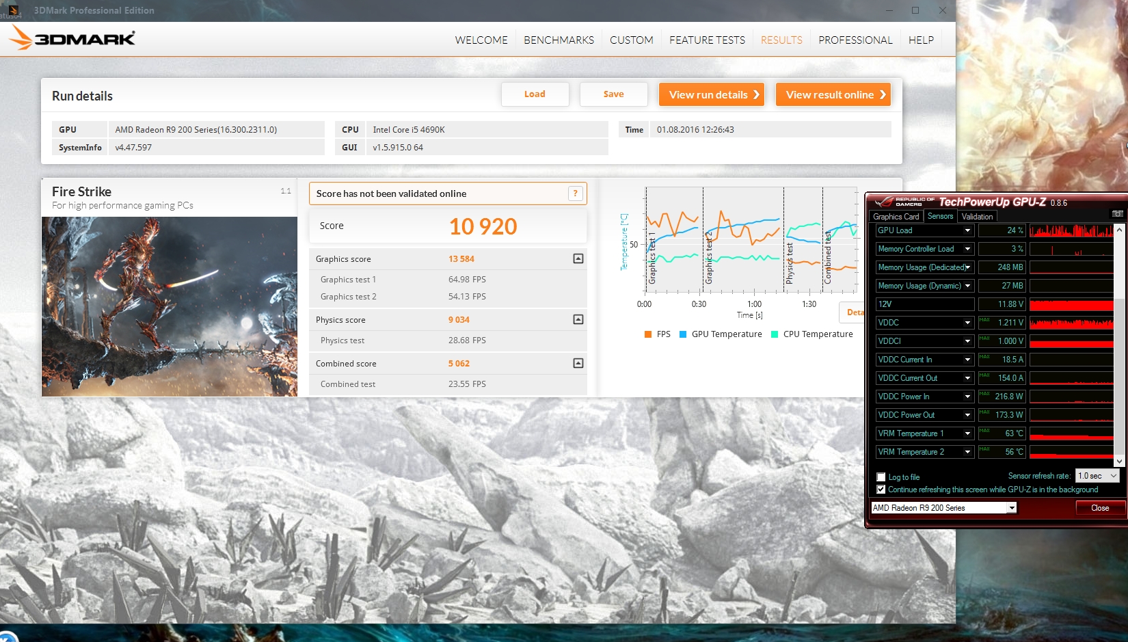
Task: Click the Graphics score value 13 584
Action: (461, 259)
